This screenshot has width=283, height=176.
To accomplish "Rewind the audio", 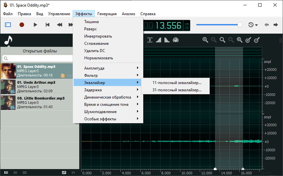I will click(x=59, y=25).
